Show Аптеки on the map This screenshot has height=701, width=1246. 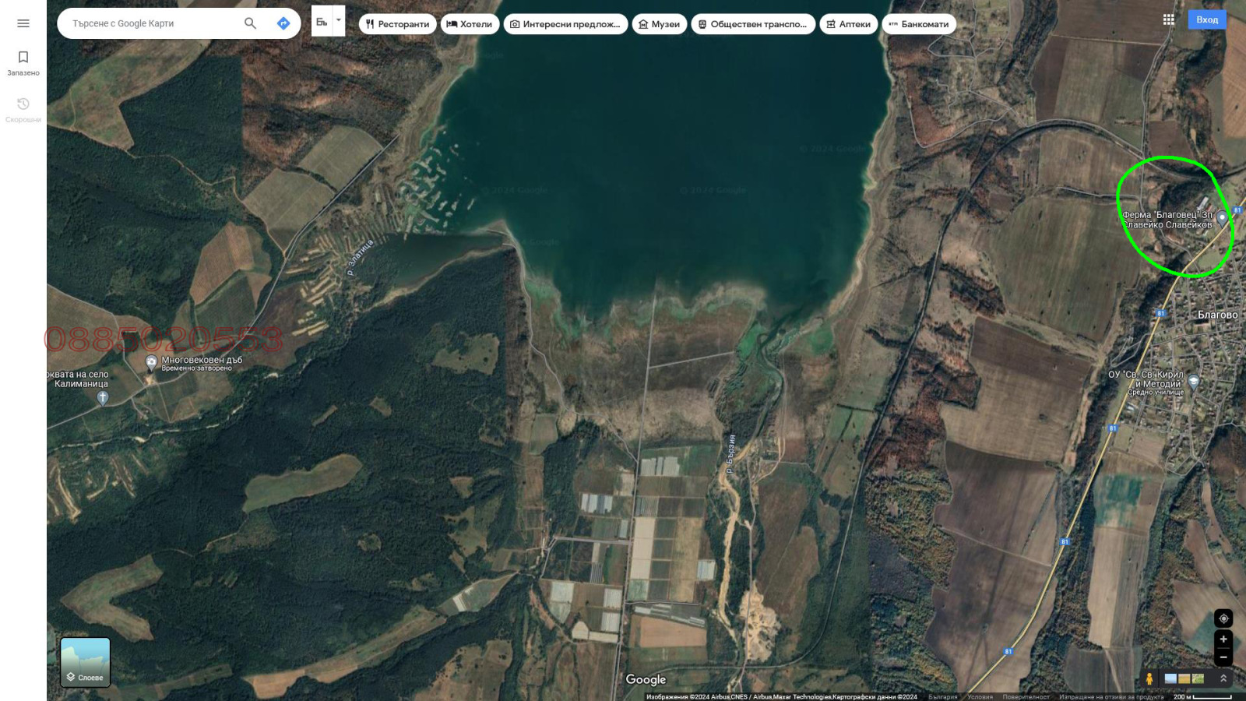848,24
